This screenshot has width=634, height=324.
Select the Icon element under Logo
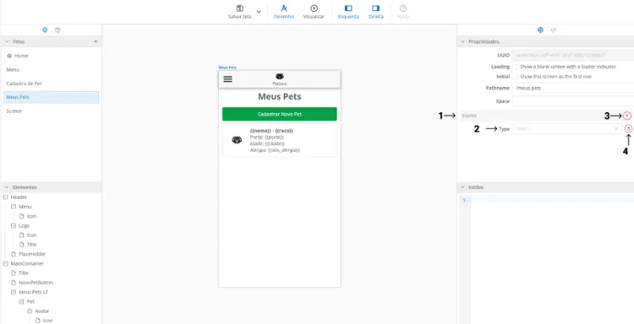(x=31, y=235)
